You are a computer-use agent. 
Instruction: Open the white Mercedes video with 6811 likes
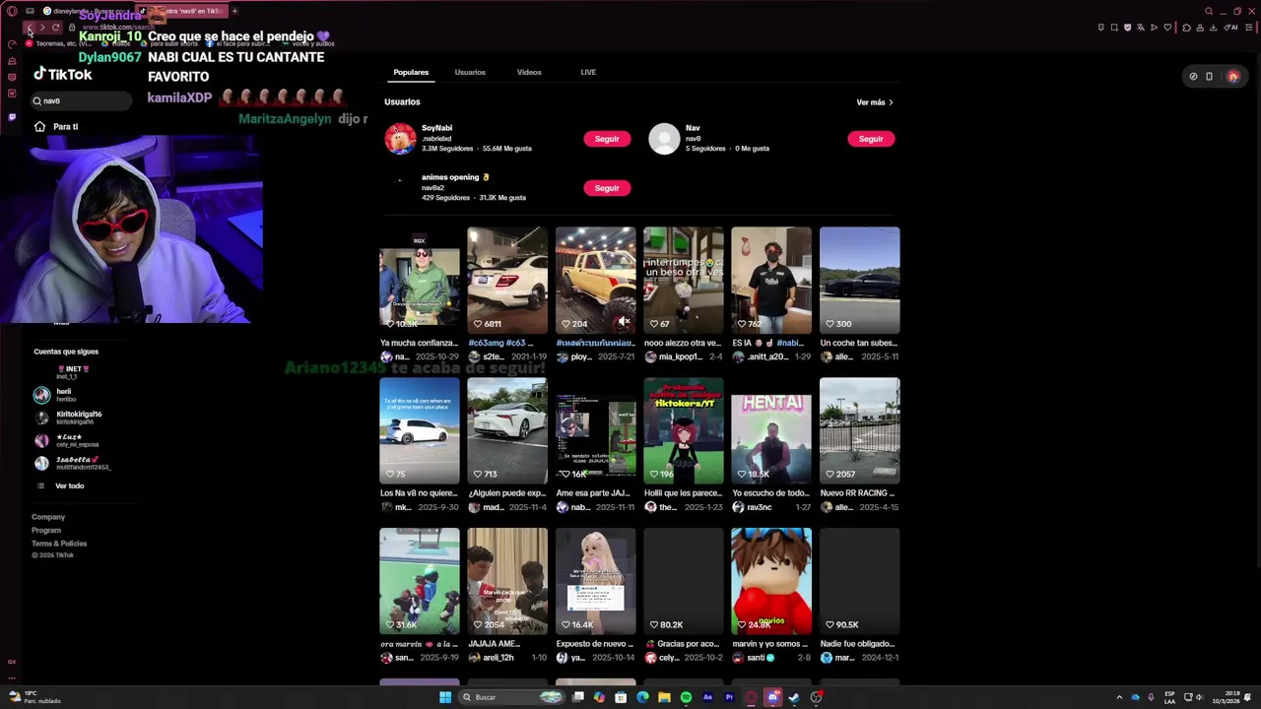click(507, 281)
